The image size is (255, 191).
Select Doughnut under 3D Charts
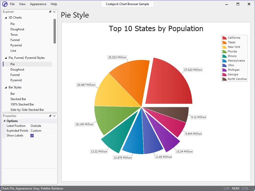coord(17,29)
